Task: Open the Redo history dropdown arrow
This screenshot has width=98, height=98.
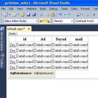Action: [74, 15]
